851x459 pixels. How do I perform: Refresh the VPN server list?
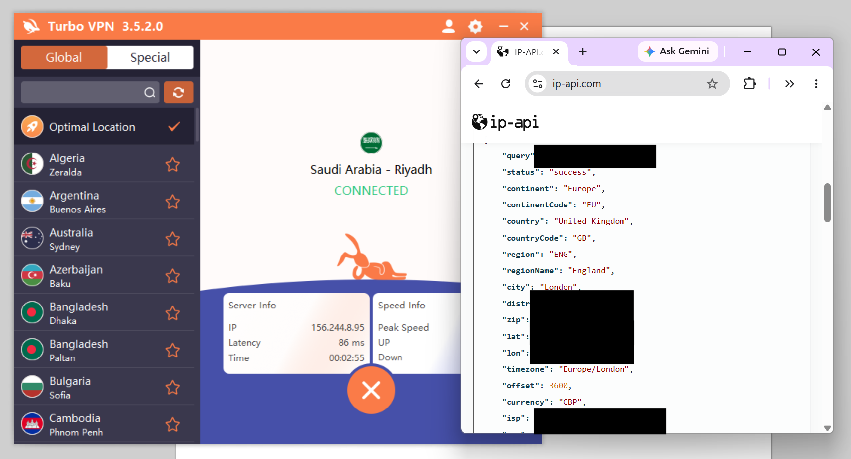[x=178, y=92]
